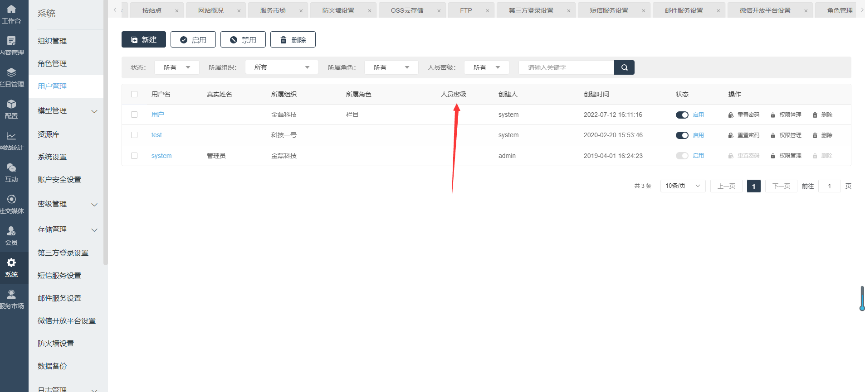Viewport: 865px width, 392px height.
Task: Check the box for user system
Action: (x=134, y=156)
